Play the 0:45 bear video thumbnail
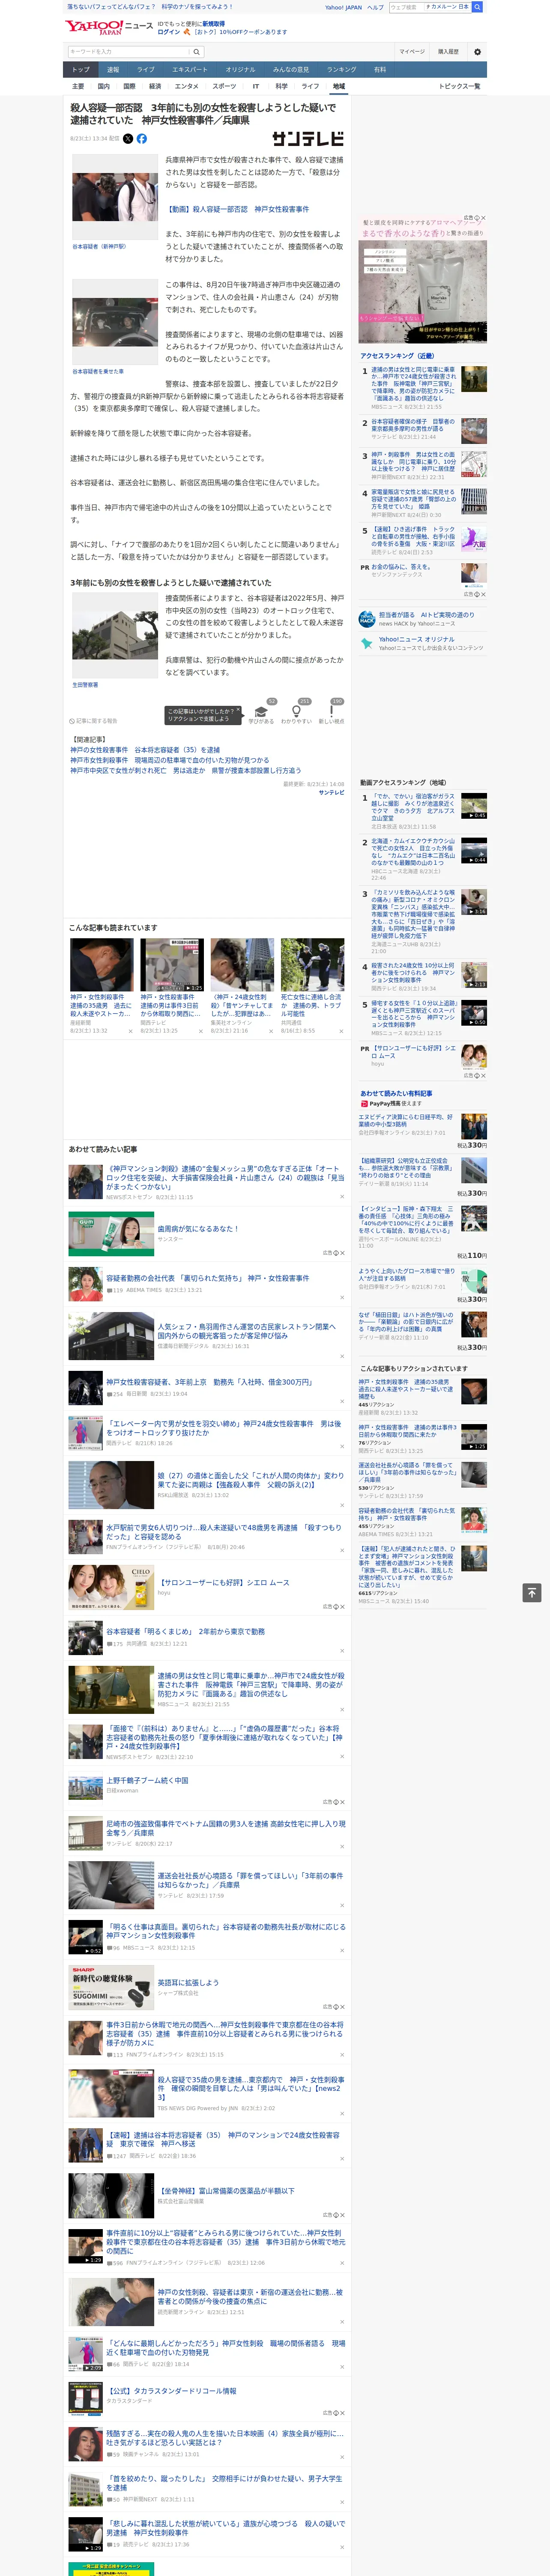 tap(474, 806)
